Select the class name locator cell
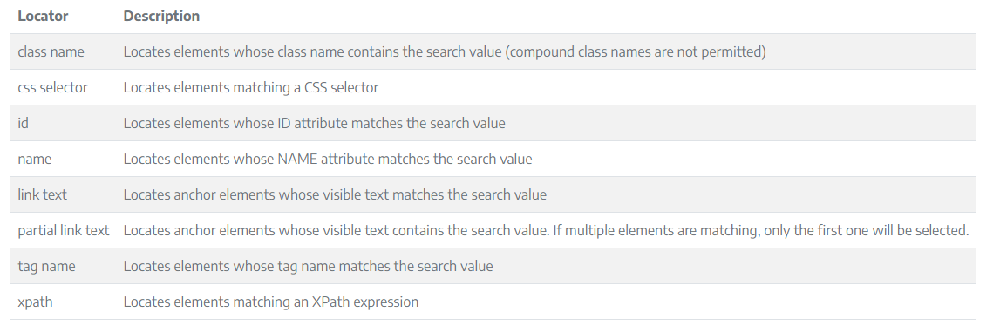This screenshot has height=333, width=1000. coord(51,51)
